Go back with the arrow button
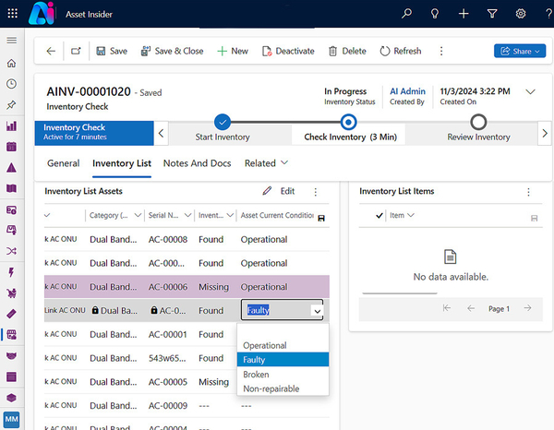This screenshot has width=554, height=430. click(x=51, y=51)
